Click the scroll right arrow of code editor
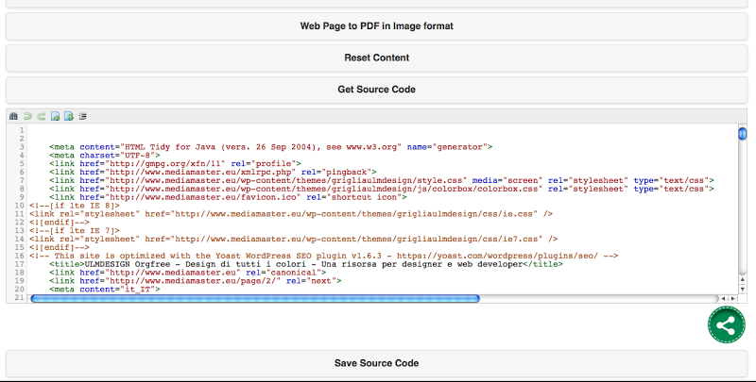This screenshot has height=382, width=756. pos(733,298)
